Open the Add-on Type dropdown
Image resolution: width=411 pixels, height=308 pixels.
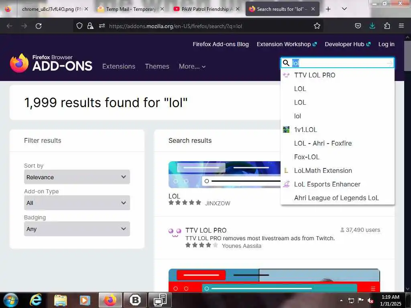coord(77,203)
